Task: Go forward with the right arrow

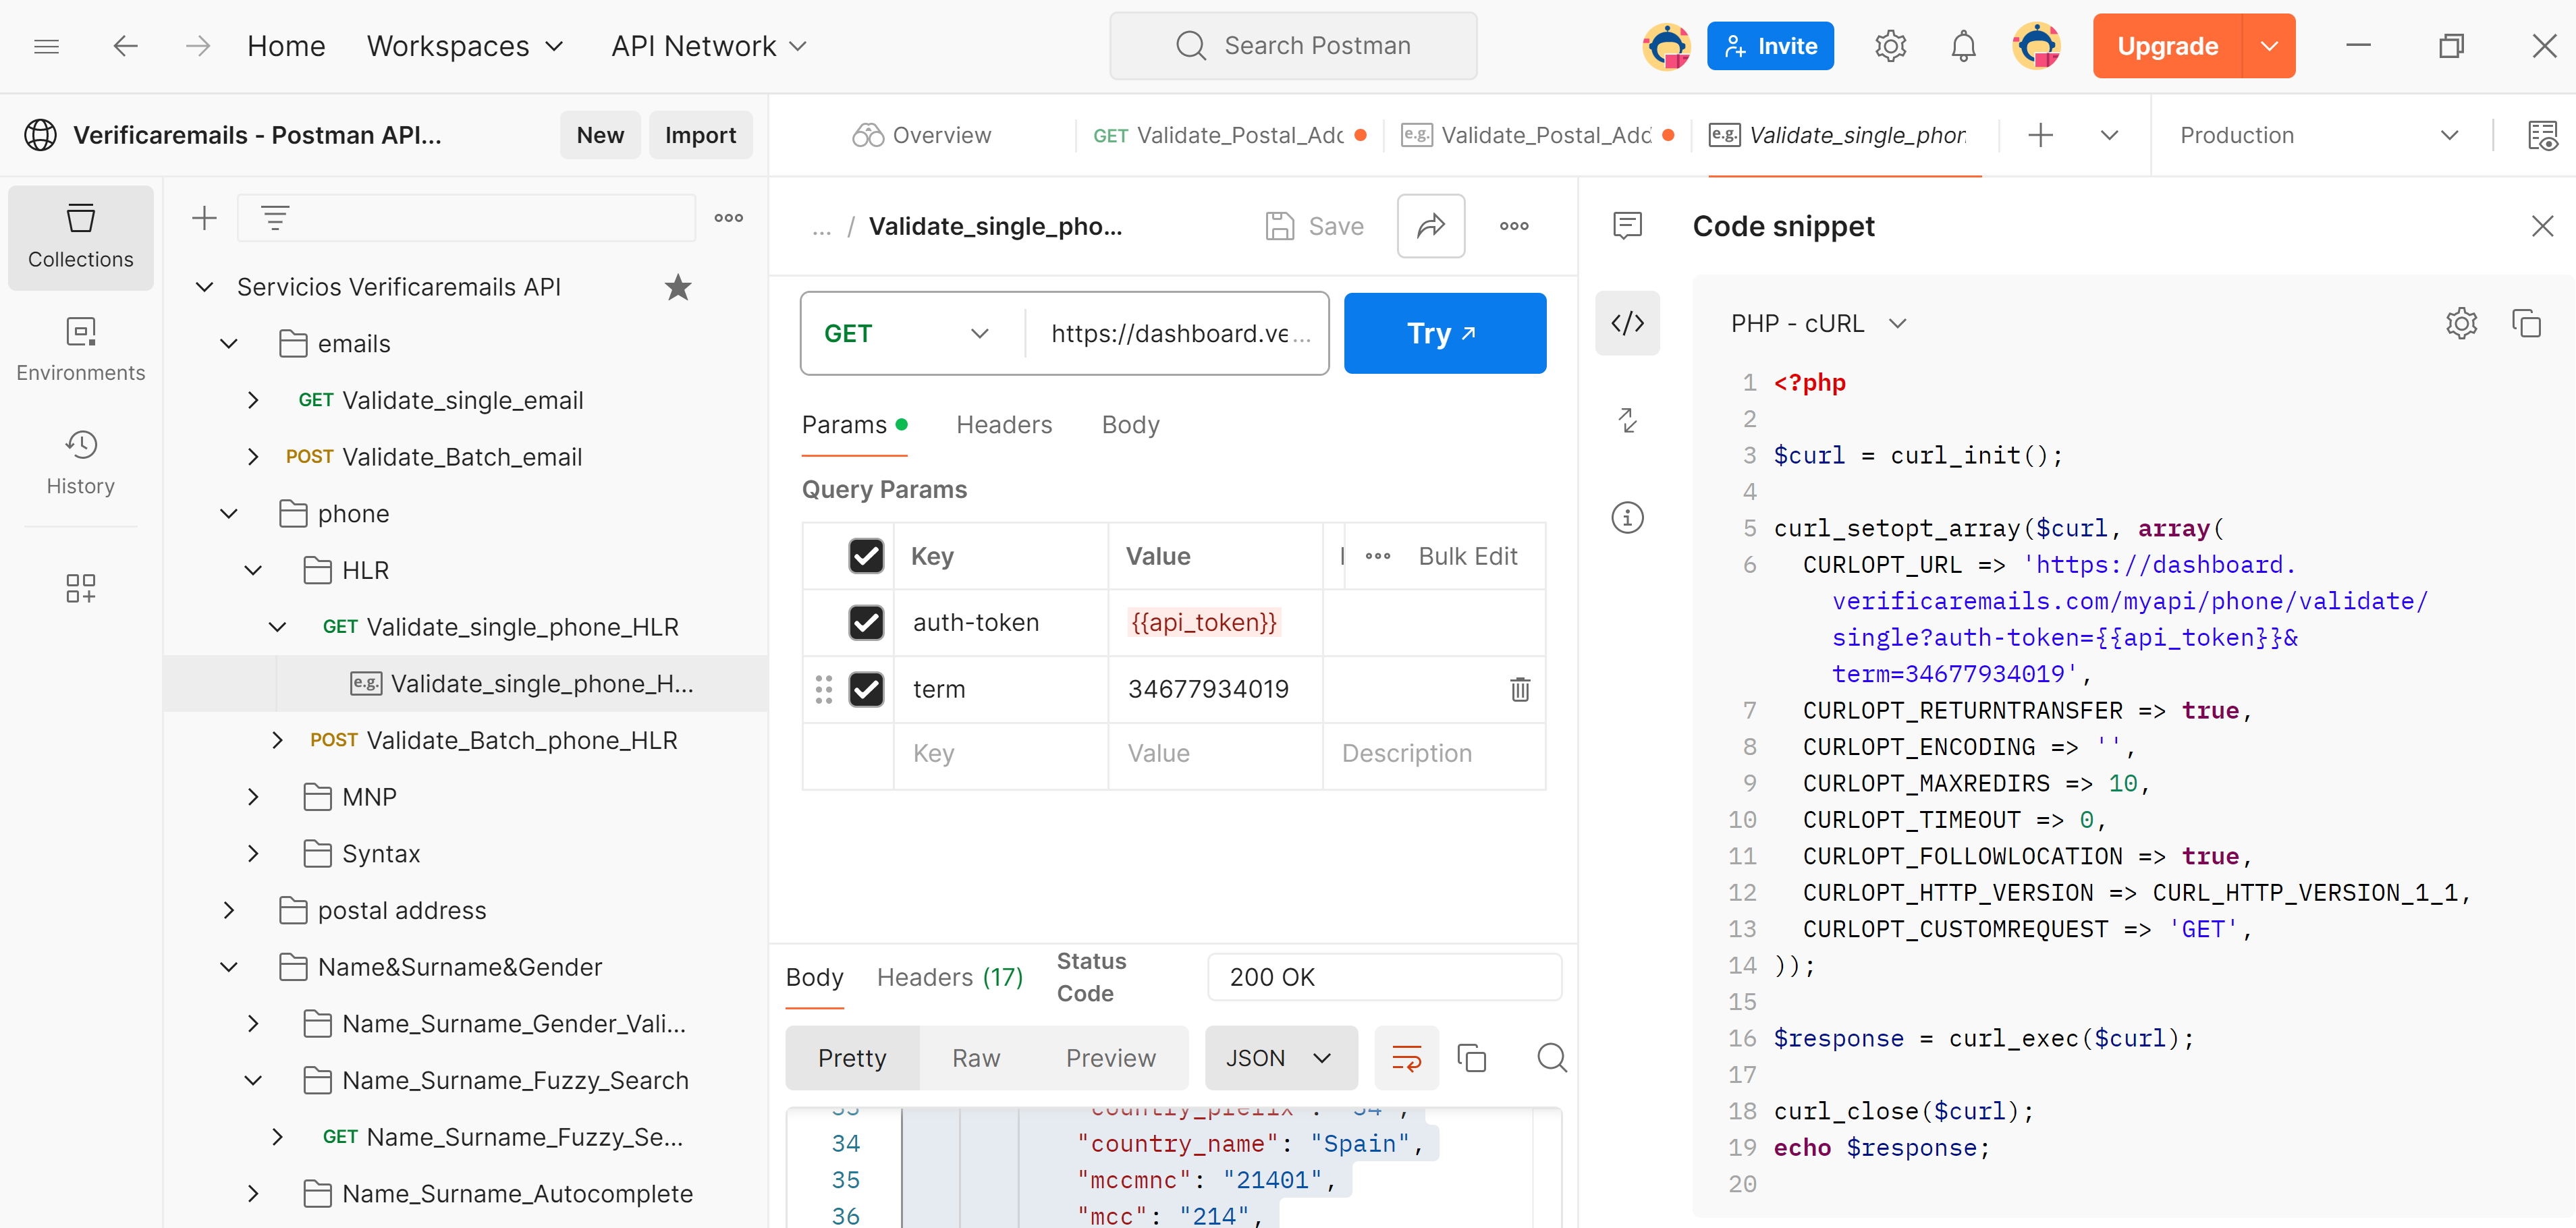Action: coord(198,46)
